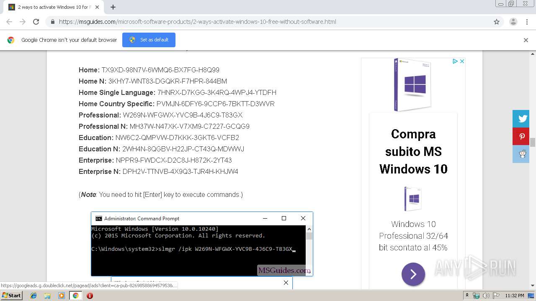Switch to Chrome in the taskbar
Image resolution: width=536 pixels, height=301 pixels.
click(75, 296)
